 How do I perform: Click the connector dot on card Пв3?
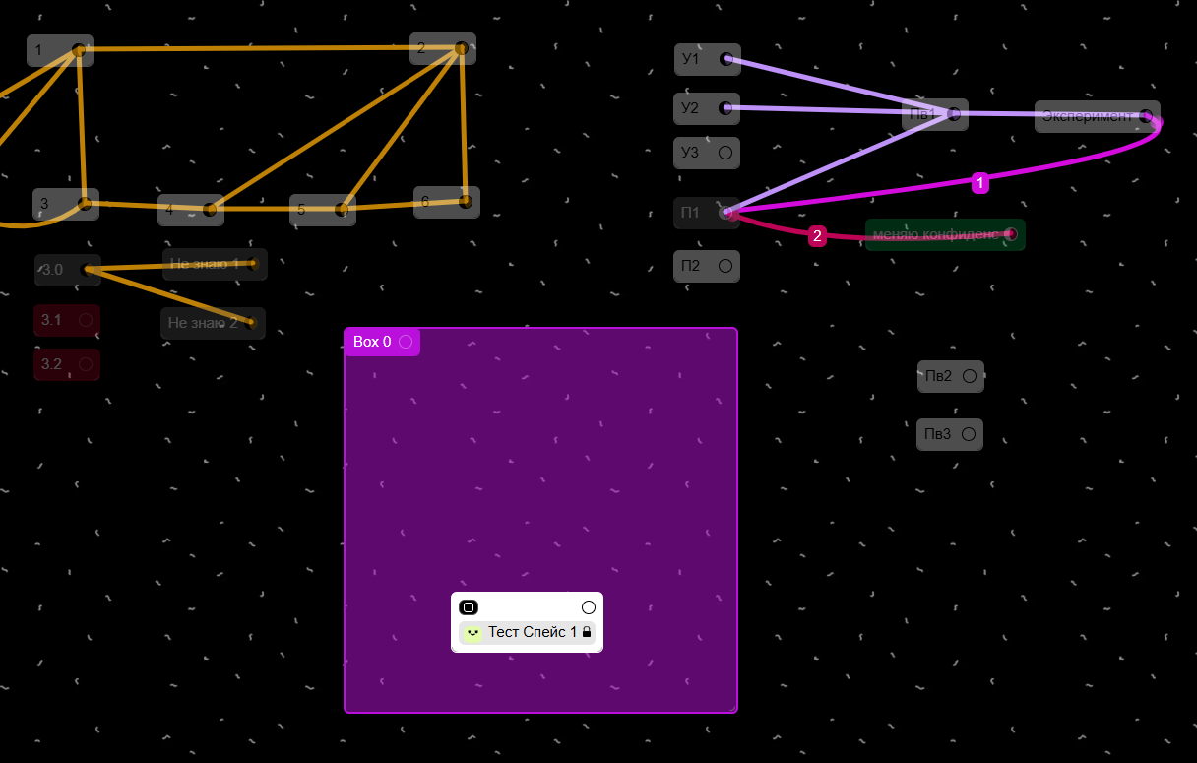click(969, 434)
